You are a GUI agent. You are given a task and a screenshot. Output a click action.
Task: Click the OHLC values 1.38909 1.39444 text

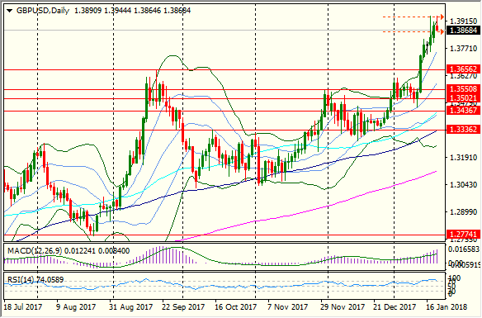point(102,11)
